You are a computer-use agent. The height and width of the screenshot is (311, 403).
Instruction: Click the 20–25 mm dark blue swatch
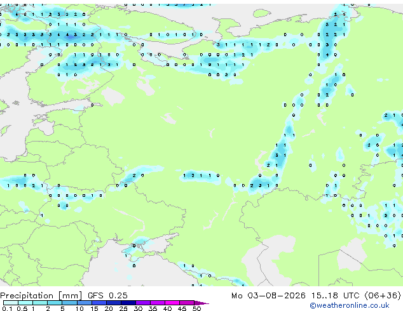[x=113, y=303]
